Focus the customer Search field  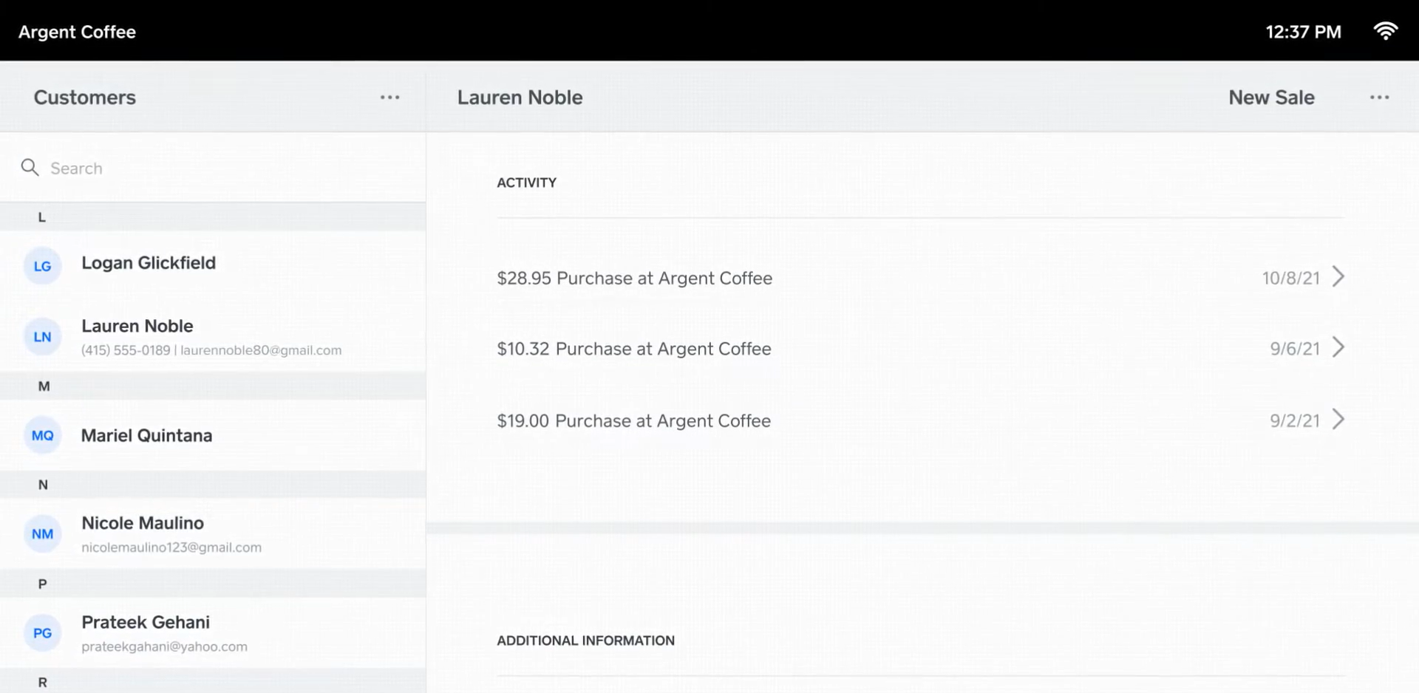(x=222, y=168)
